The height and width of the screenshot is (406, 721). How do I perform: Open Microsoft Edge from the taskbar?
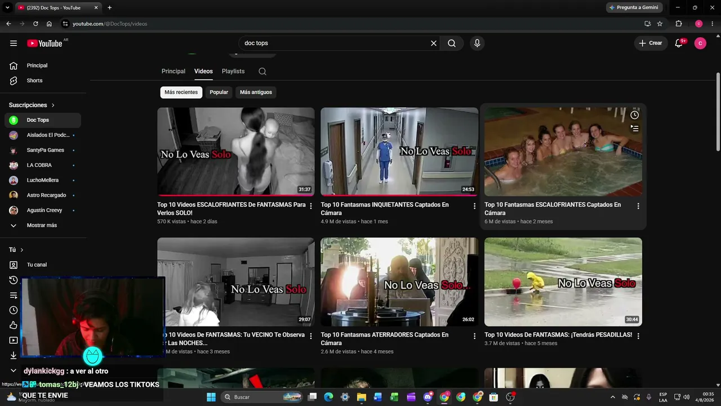click(328, 397)
